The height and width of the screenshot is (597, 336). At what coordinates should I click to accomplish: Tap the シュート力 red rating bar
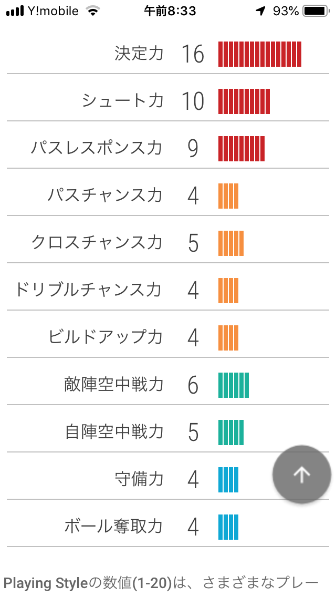point(244,101)
